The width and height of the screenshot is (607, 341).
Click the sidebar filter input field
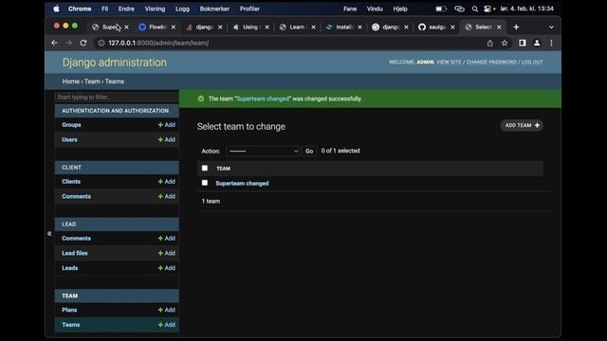117,97
